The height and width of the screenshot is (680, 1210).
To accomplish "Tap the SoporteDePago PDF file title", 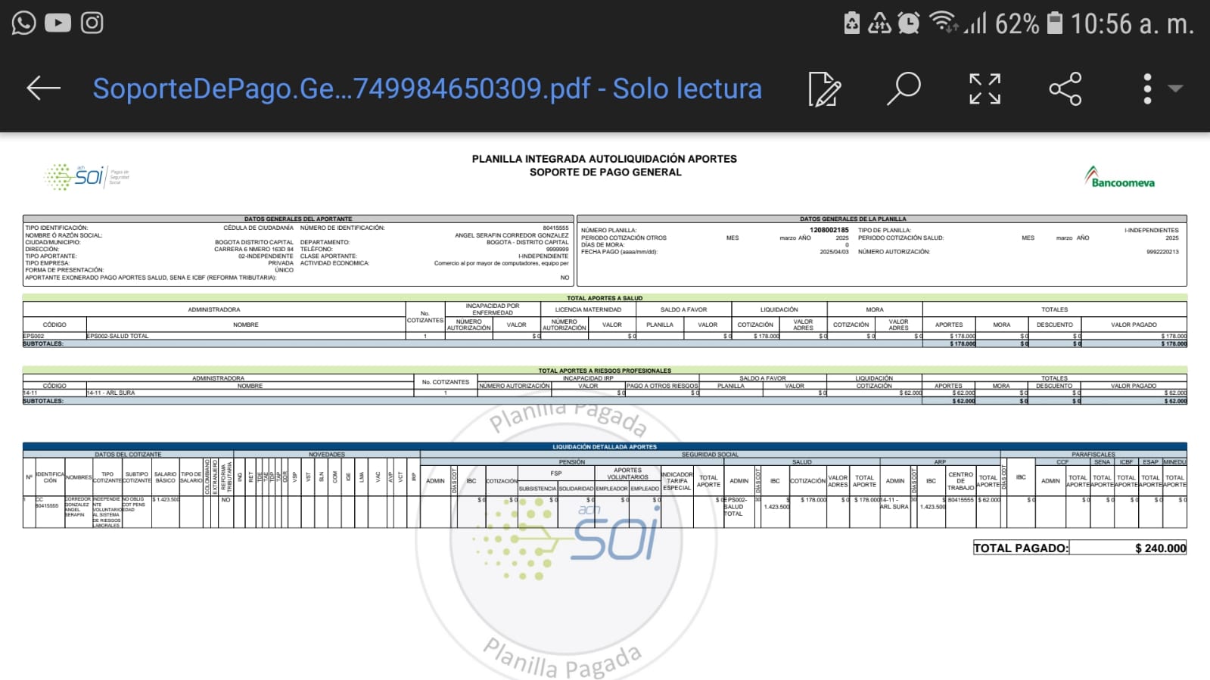I will coord(427,88).
